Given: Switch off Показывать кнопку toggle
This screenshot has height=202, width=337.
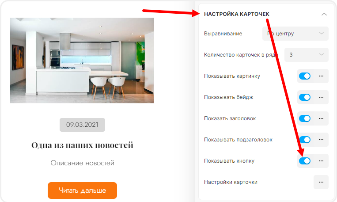Looking at the screenshot, I should 305,161.
